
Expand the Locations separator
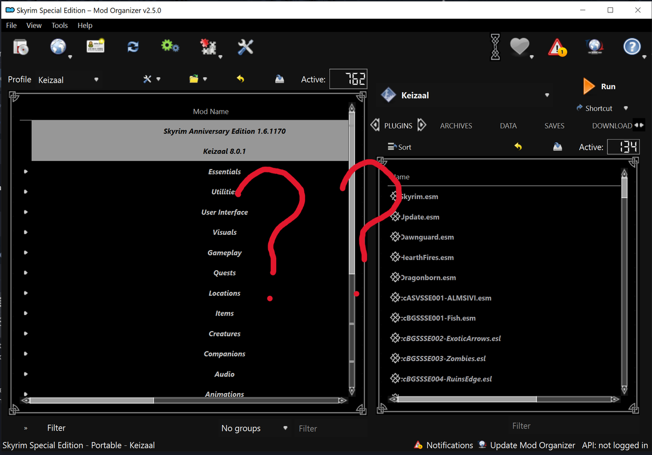[26, 293]
